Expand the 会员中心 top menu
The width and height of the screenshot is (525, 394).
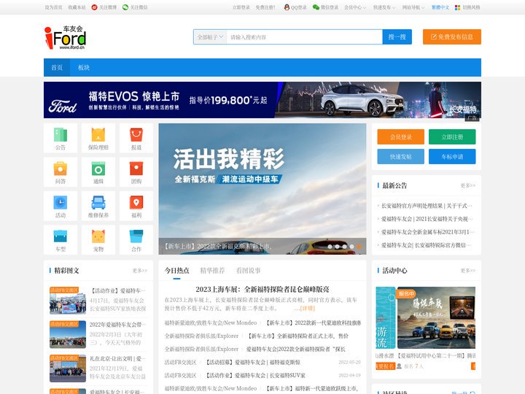point(355,7)
